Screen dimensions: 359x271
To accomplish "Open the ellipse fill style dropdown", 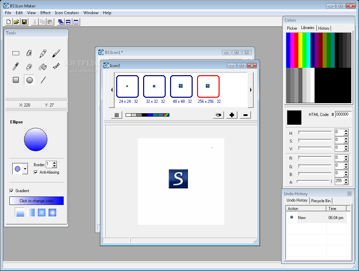I will click(x=25, y=169).
